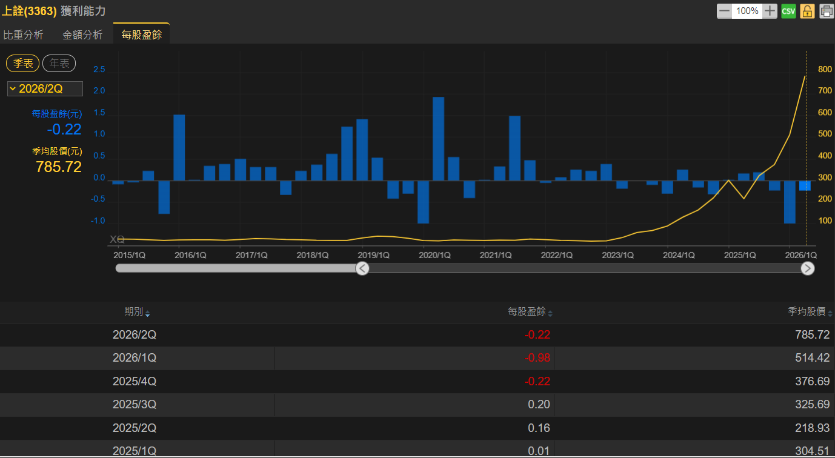Export data with the CSV icon
835x458 pixels.
point(788,11)
